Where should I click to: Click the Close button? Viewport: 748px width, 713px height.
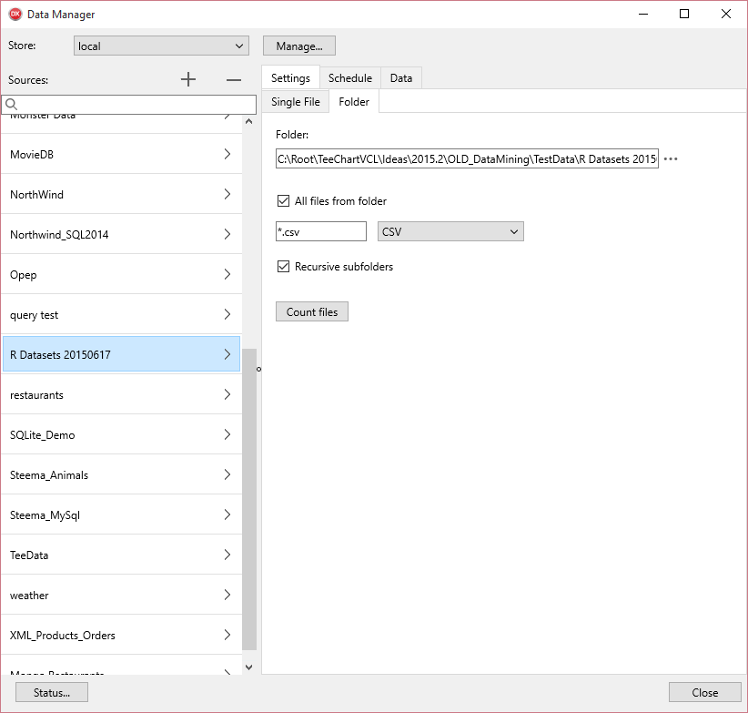pyautogui.click(x=704, y=692)
